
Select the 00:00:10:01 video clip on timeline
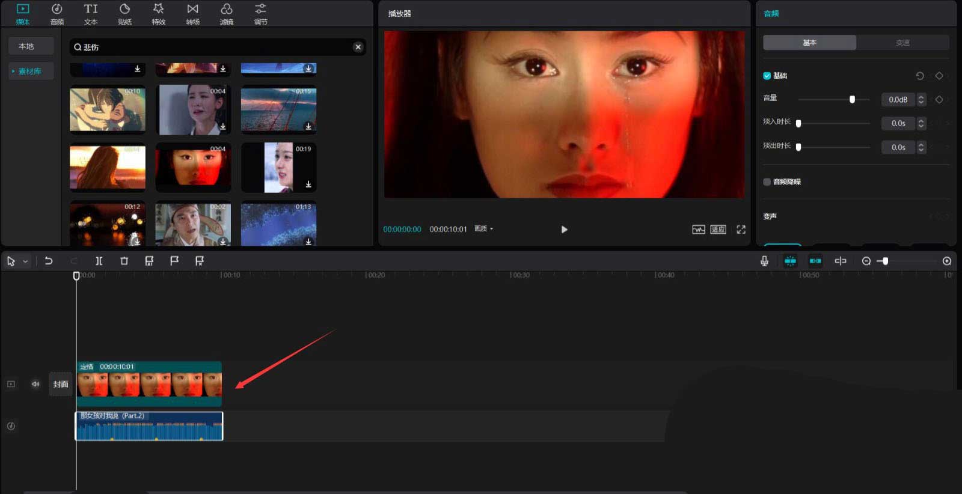click(x=149, y=384)
